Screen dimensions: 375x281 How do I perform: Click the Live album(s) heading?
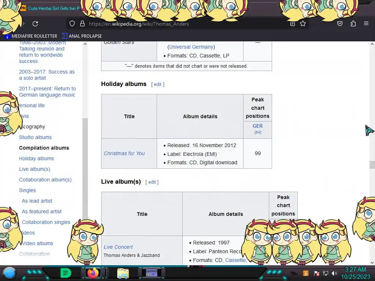click(x=121, y=181)
